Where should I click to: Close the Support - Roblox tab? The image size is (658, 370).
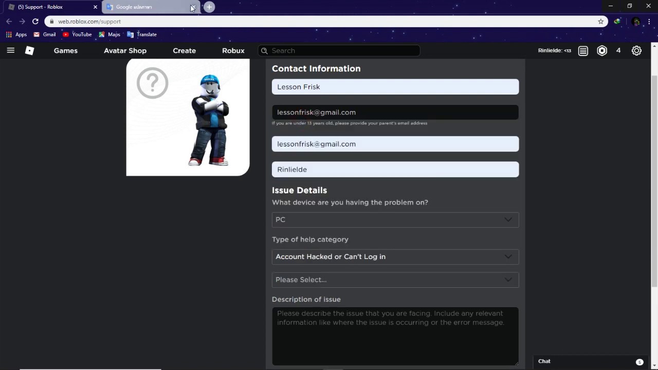95,7
